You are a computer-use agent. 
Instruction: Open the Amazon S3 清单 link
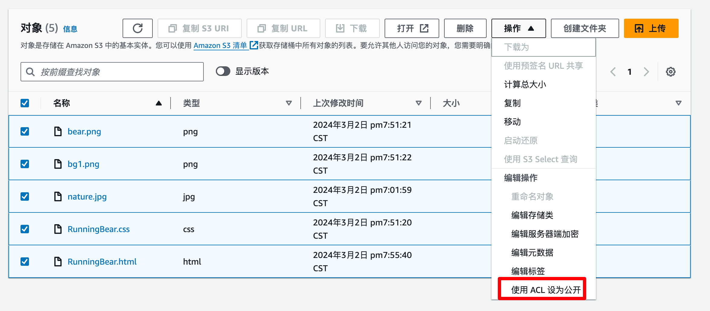tap(225, 46)
